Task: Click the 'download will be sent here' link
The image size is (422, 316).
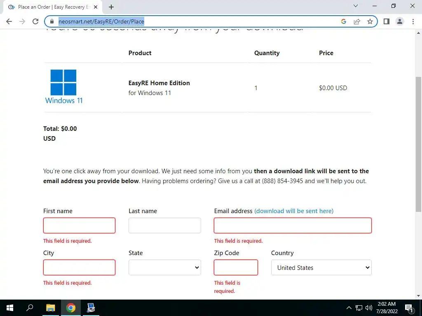Action: point(294,211)
